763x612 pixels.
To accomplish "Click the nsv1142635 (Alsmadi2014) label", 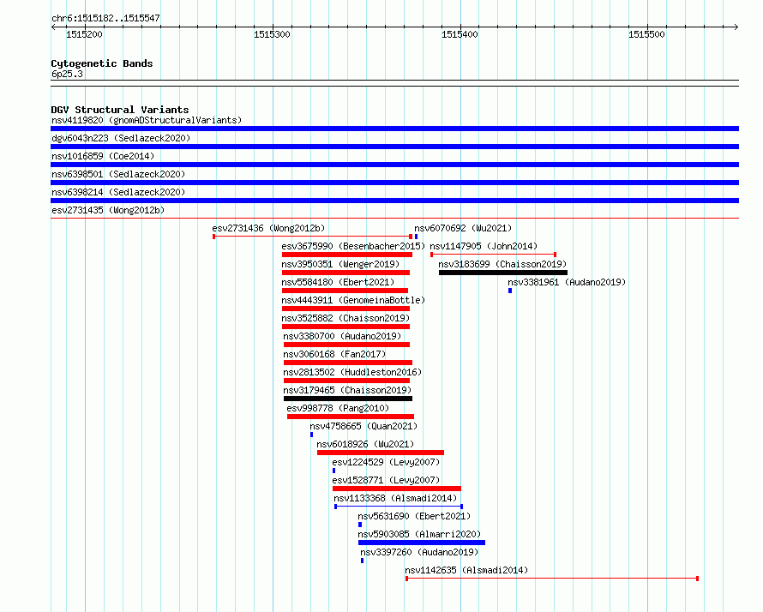I will click(x=466, y=570).
